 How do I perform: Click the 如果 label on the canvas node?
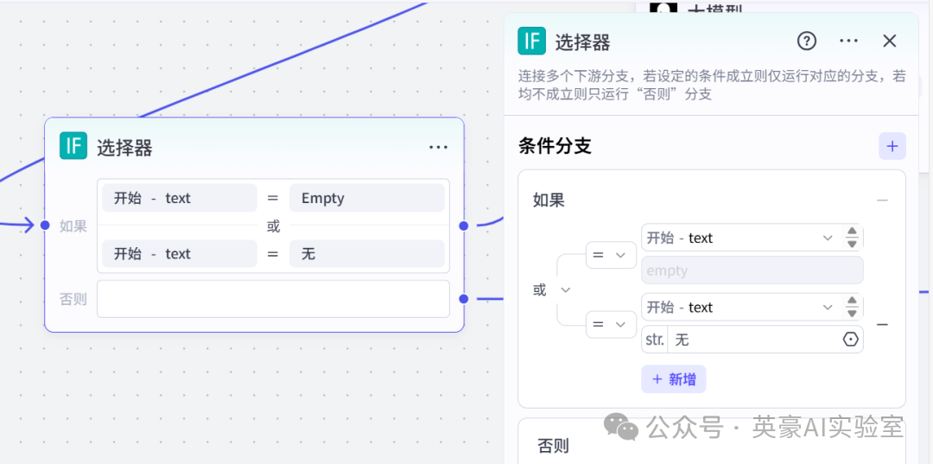click(x=73, y=226)
